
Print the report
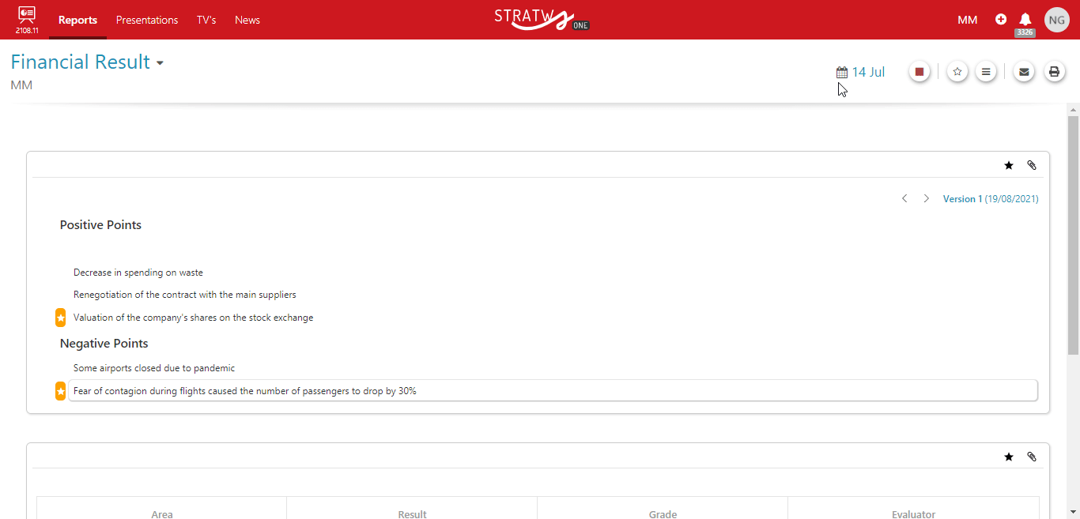[1054, 72]
